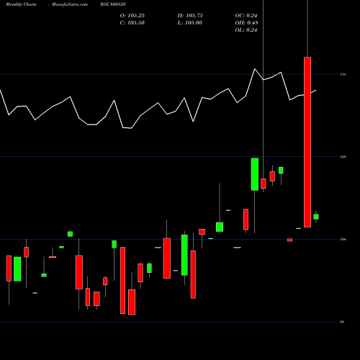Click the 104 price axis label
This screenshot has width=360, height=360.
pos(343,239)
